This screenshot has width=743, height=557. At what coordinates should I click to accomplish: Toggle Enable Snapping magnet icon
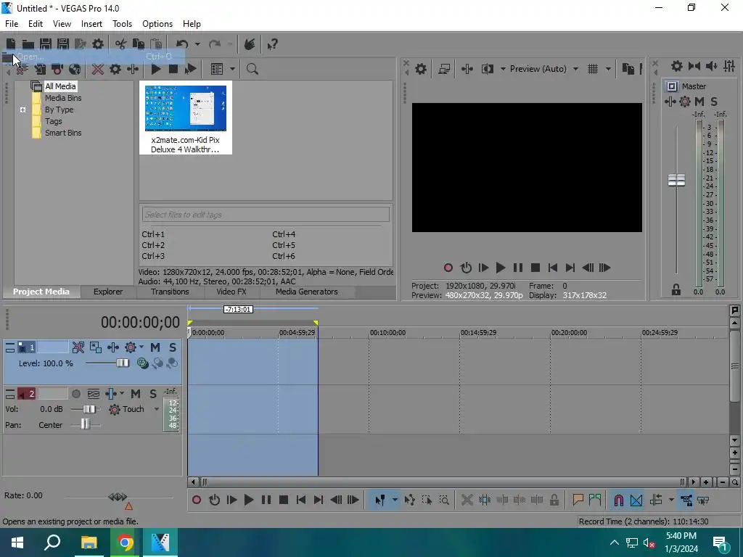[x=619, y=500]
